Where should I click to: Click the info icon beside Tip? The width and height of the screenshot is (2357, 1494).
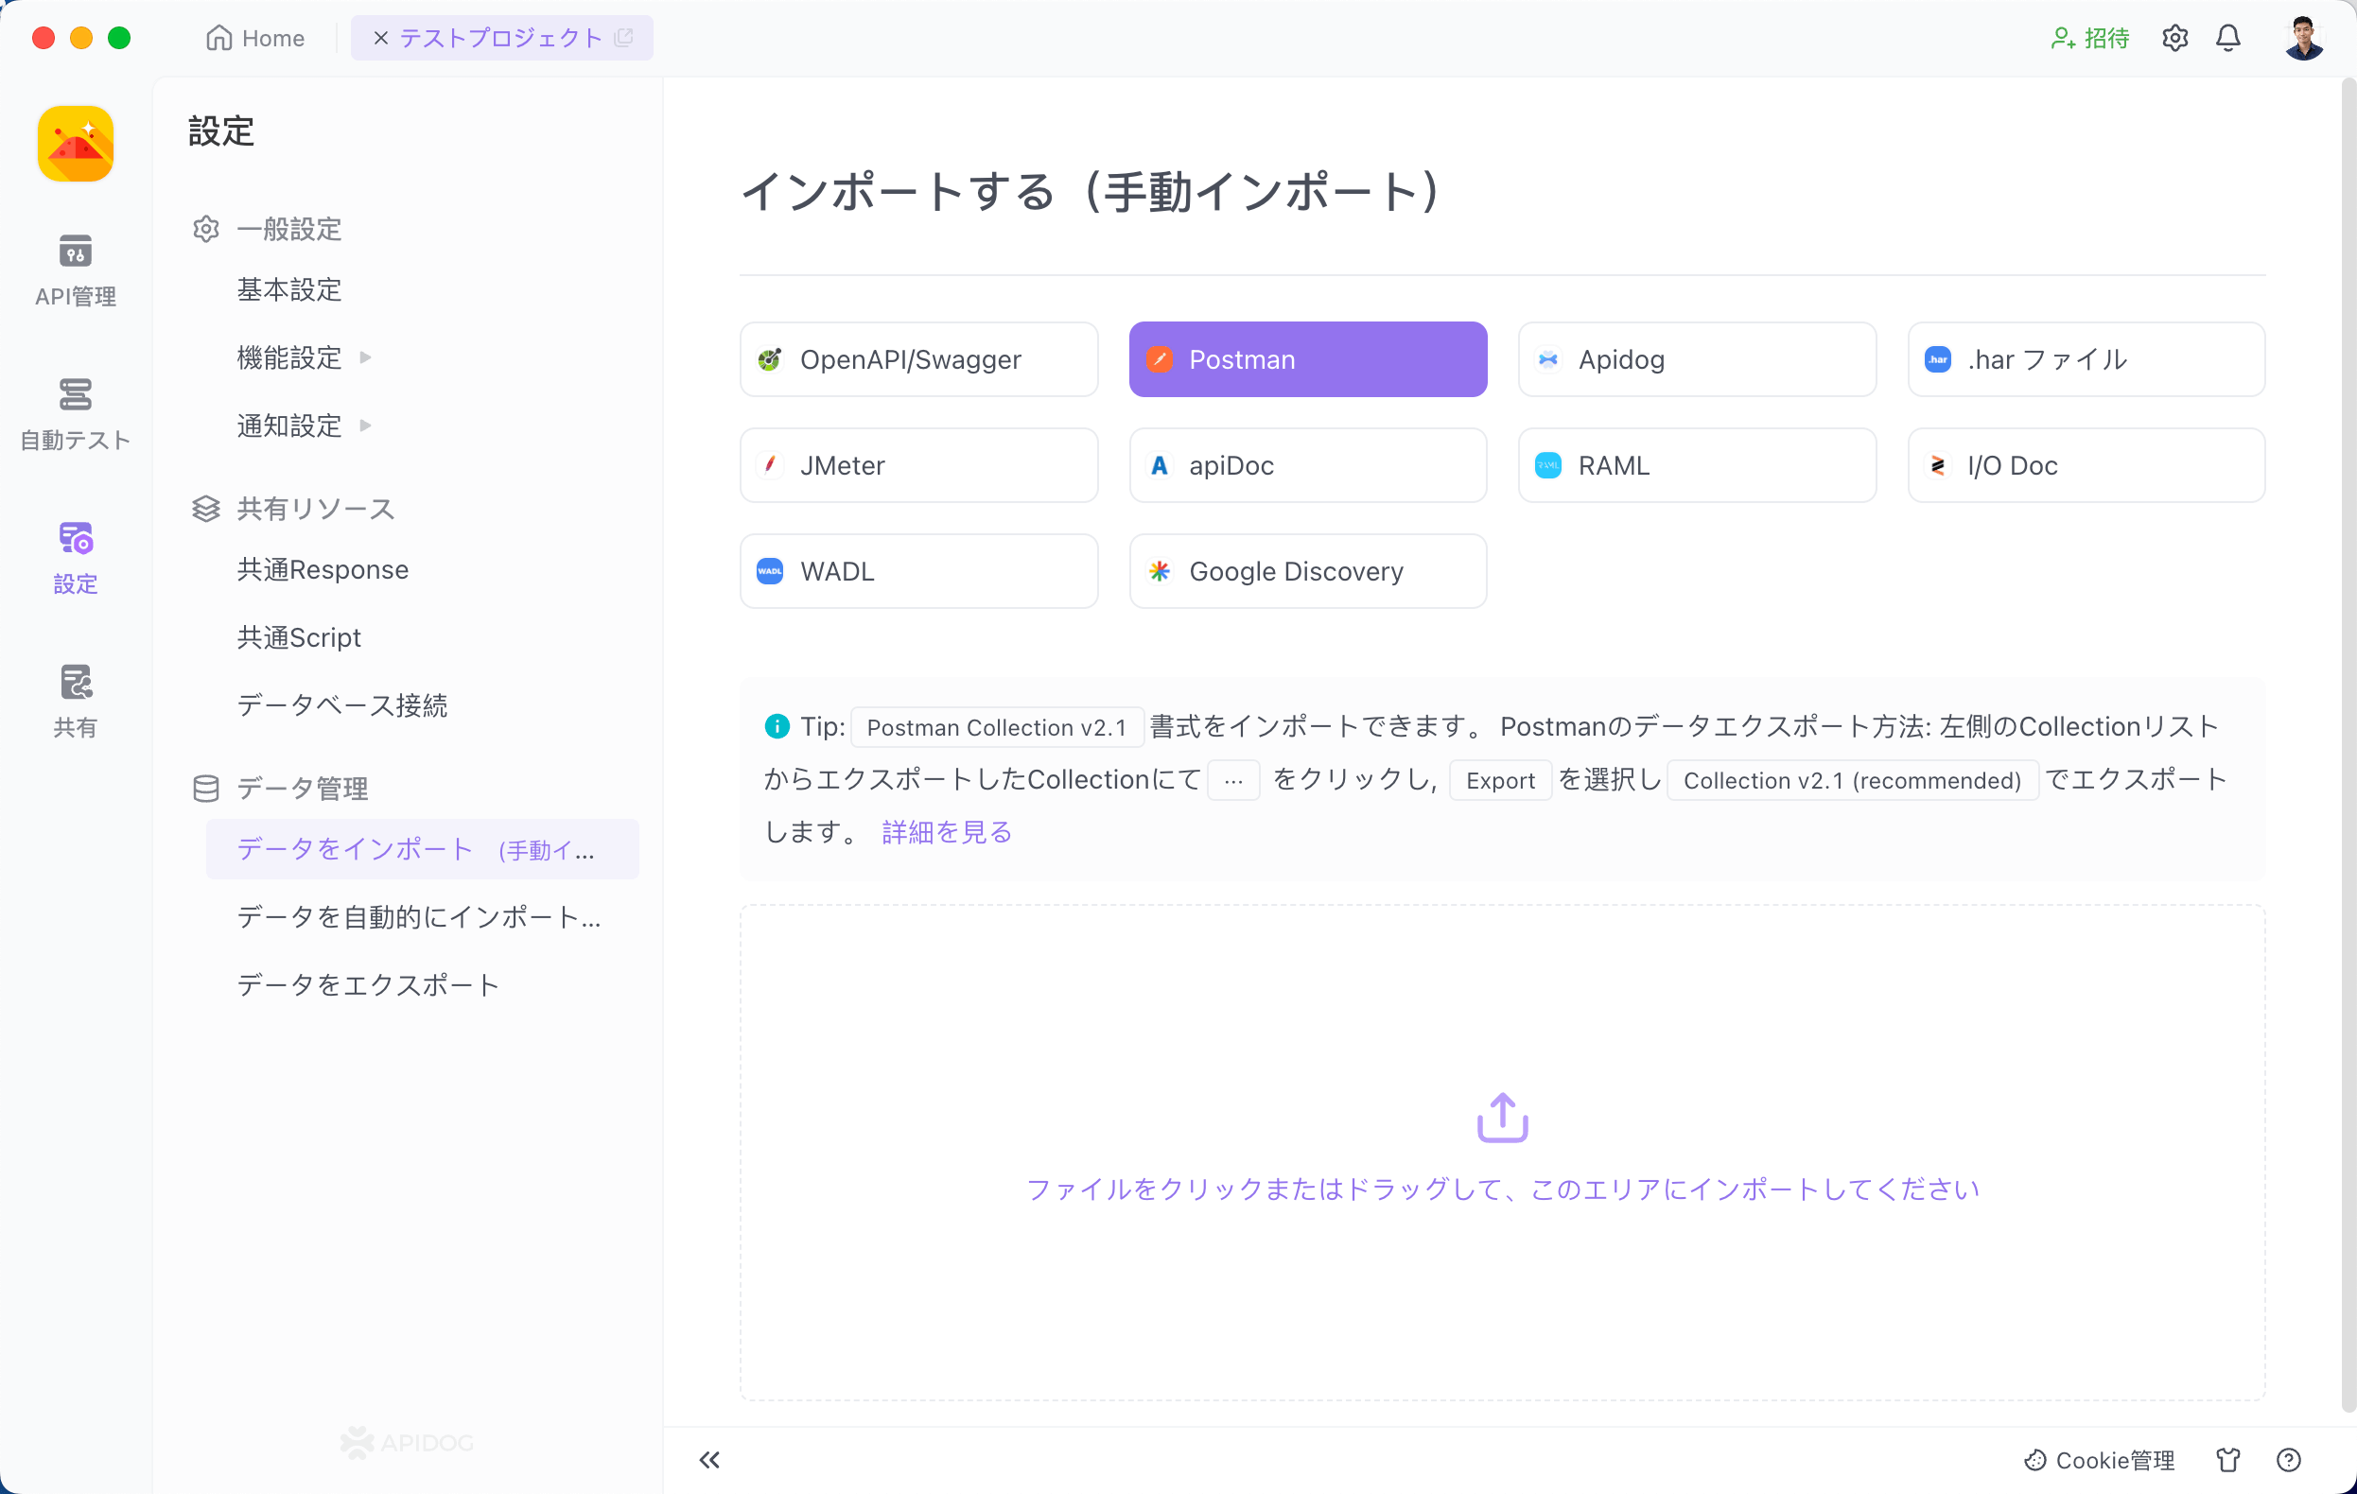(x=777, y=726)
